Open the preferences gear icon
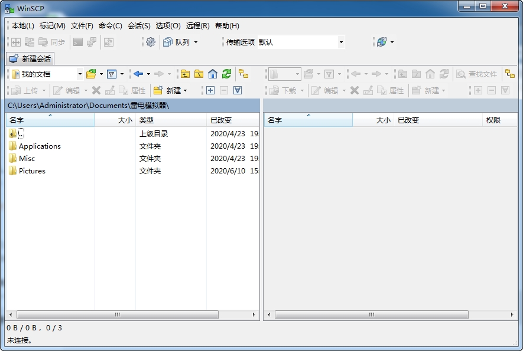The width and height of the screenshot is (523, 351). pos(150,42)
